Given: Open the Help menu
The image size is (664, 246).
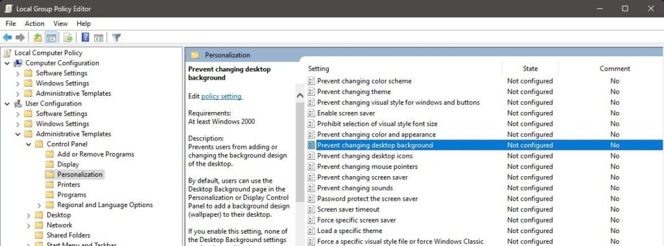Looking at the screenshot, I should tap(84, 24).
